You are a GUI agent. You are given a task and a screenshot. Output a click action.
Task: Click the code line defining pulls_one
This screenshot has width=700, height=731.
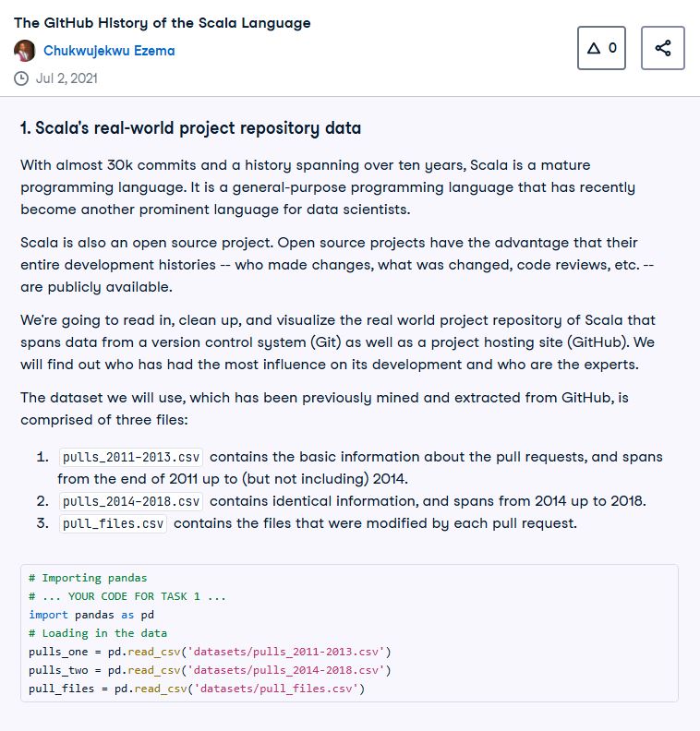click(210, 652)
